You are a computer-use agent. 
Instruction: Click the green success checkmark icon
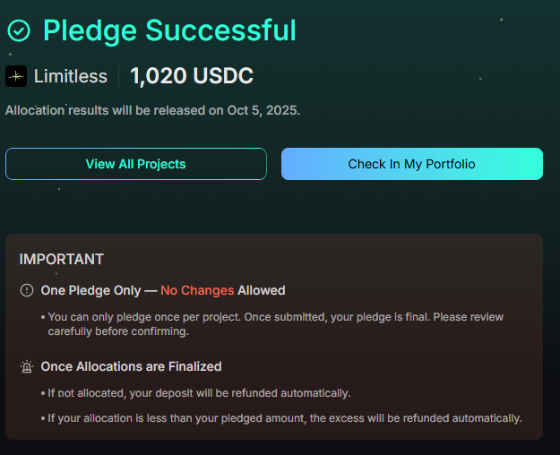point(19,30)
